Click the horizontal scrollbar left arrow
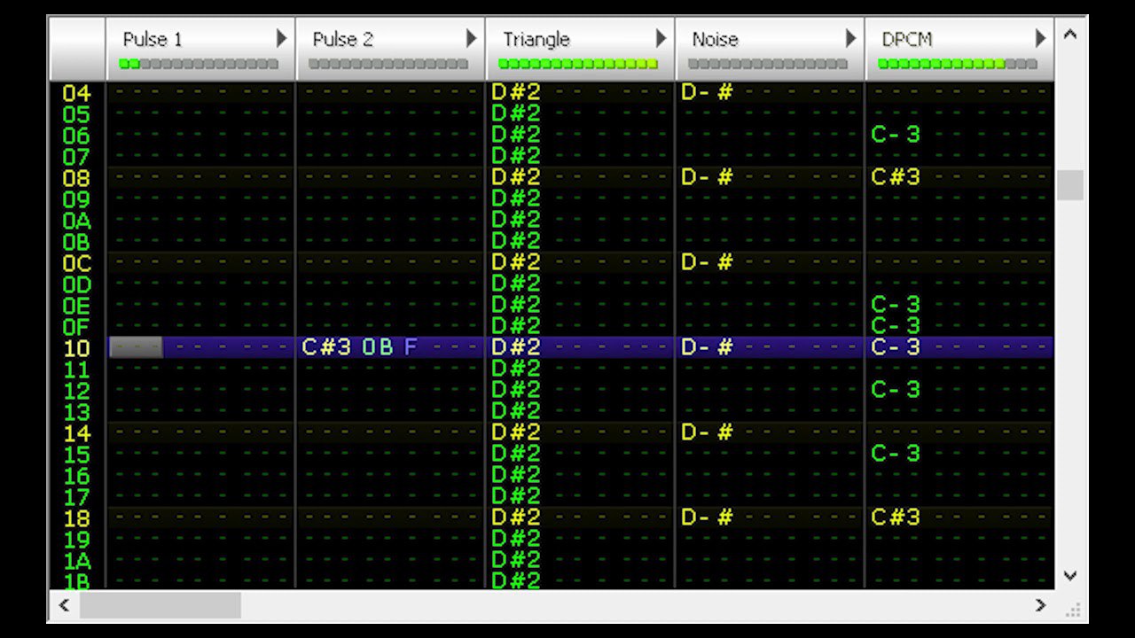The image size is (1135, 638). tap(63, 605)
